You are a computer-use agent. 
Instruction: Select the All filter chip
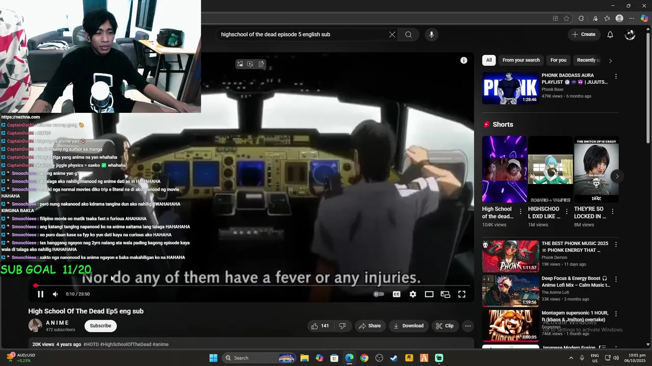click(489, 60)
